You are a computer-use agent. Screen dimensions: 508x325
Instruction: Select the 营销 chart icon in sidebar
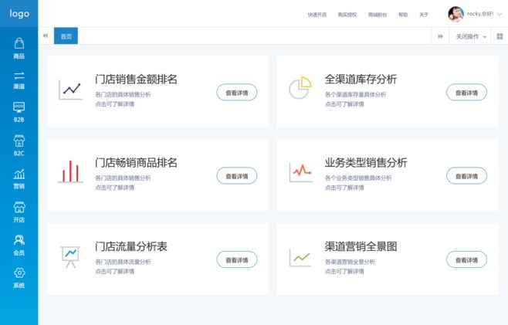pyautogui.click(x=19, y=174)
